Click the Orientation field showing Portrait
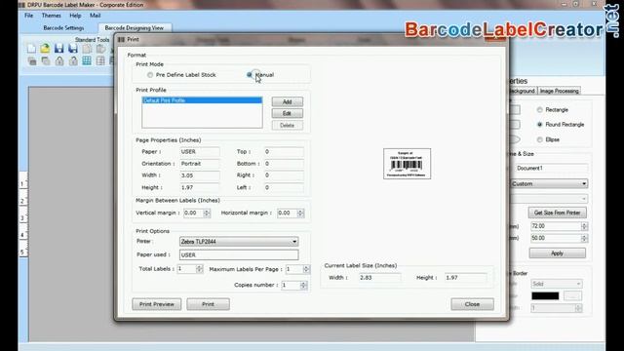Screen dimensions: 624x351 (200, 164)
